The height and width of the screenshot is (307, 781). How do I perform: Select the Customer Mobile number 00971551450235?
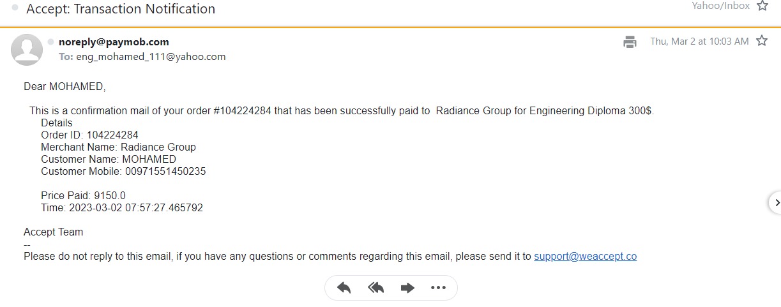pyautogui.click(x=164, y=172)
